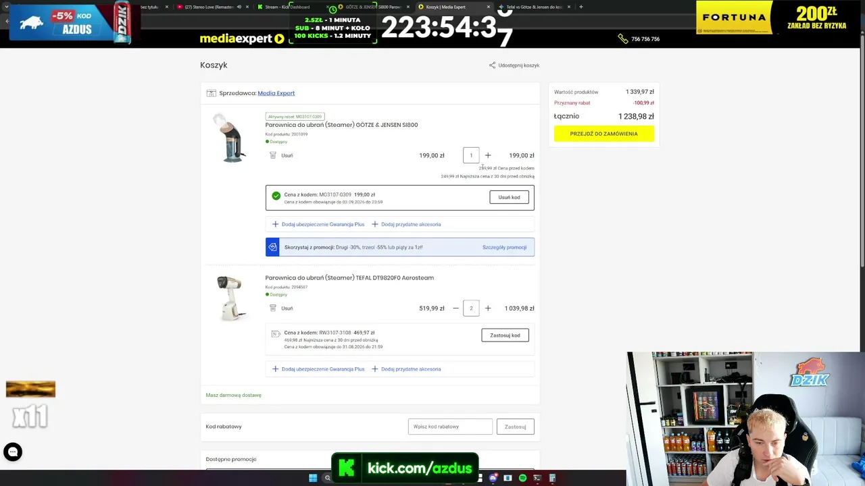The width and height of the screenshot is (865, 486).
Task: Open Szczegóły promocji link
Action: (x=504, y=247)
